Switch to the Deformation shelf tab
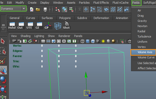The width and height of the screenshot is (156, 99). 101,18
